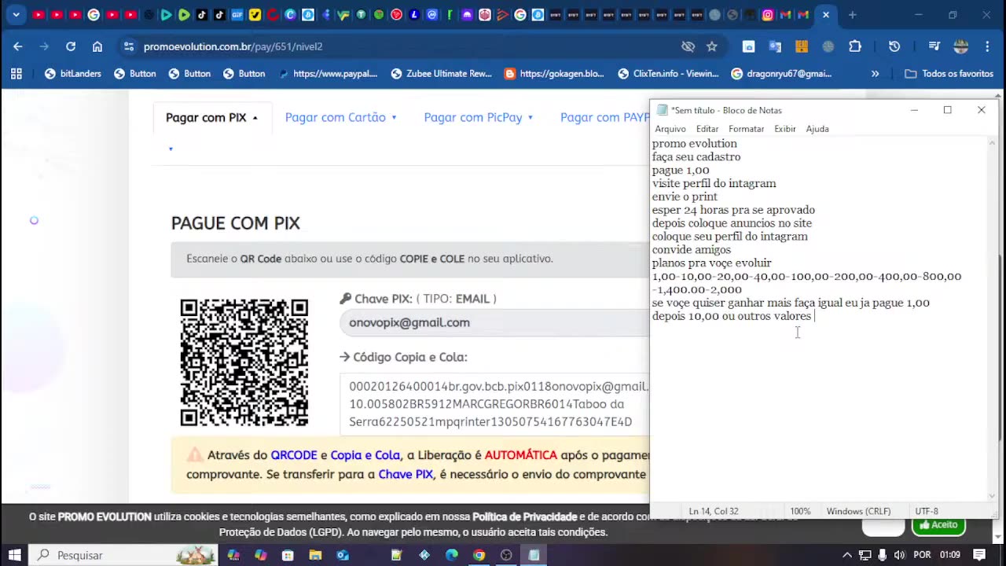
Task: Open the notifications center icon
Action: point(979,555)
